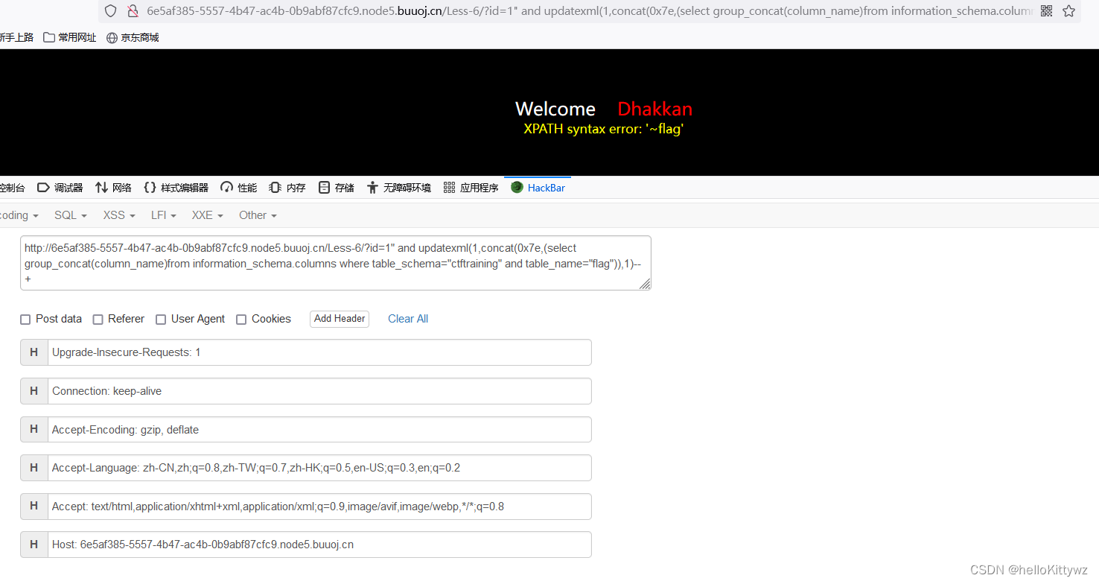Click the address bar URL
This screenshot has width=1099, height=584.
(x=590, y=11)
